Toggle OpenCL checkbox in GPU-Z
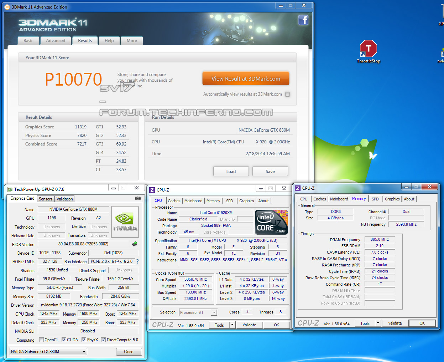444x362 pixels. (x=41, y=340)
